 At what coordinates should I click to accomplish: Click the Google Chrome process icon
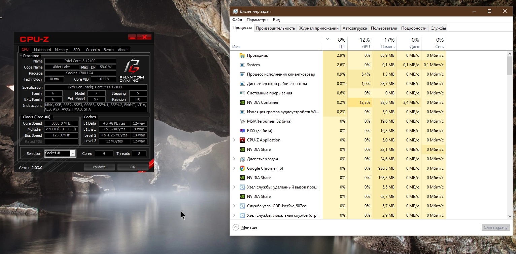[242, 168]
